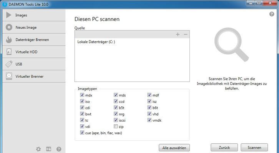Click the USB stick icon
This screenshot has width=279, height=153.
(9, 64)
